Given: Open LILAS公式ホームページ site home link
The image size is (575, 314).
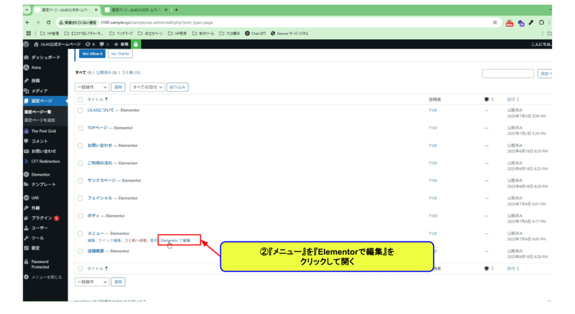Looking at the screenshot, I should tap(57, 44).
